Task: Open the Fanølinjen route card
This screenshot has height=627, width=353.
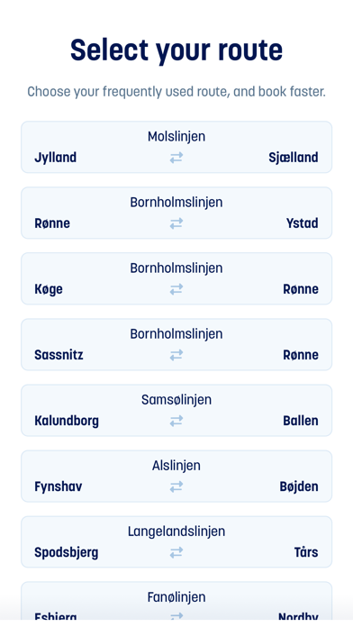Action: coord(176,601)
